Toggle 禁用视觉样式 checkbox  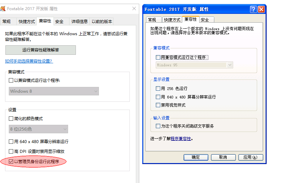[158, 105]
